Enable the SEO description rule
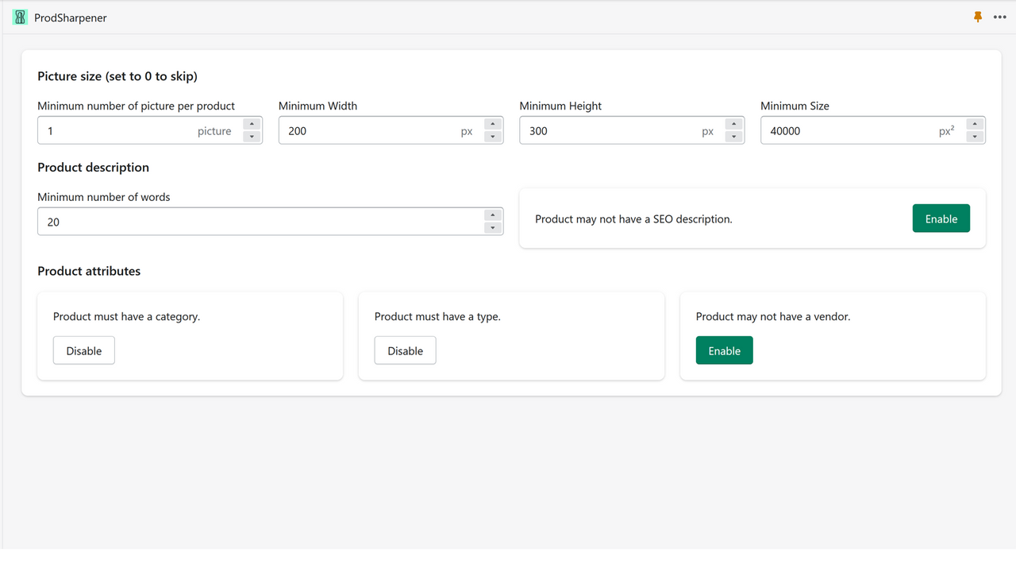This screenshot has width=1016, height=572. click(941, 218)
